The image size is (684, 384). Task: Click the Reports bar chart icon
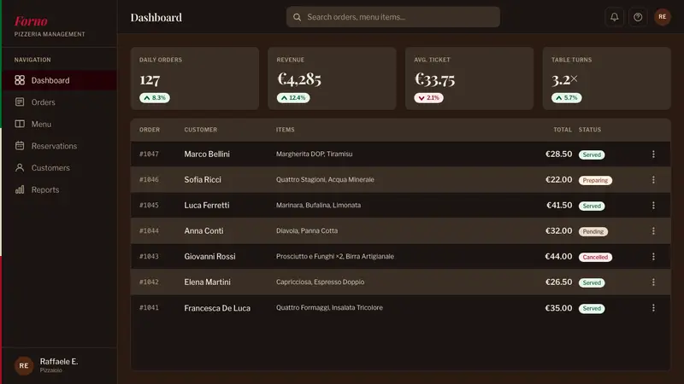tap(20, 189)
